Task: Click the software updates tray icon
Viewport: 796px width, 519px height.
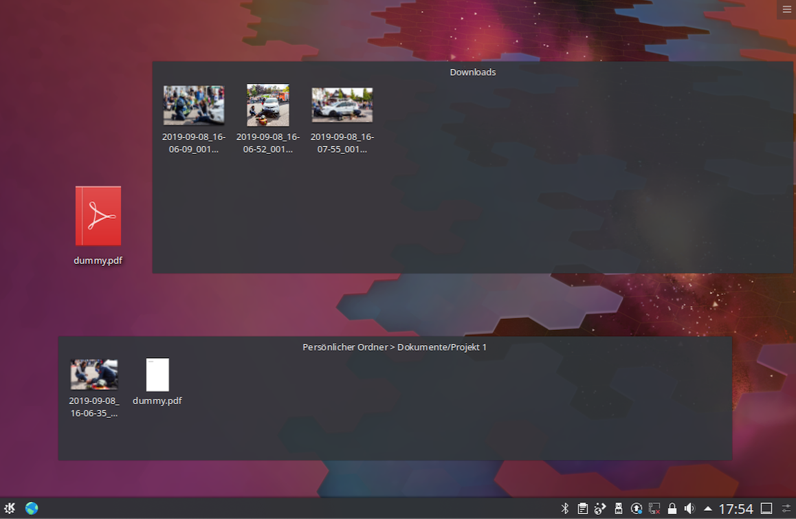Action: pyautogui.click(x=636, y=509)
